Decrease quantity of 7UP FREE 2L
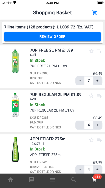 click(80, 81)
